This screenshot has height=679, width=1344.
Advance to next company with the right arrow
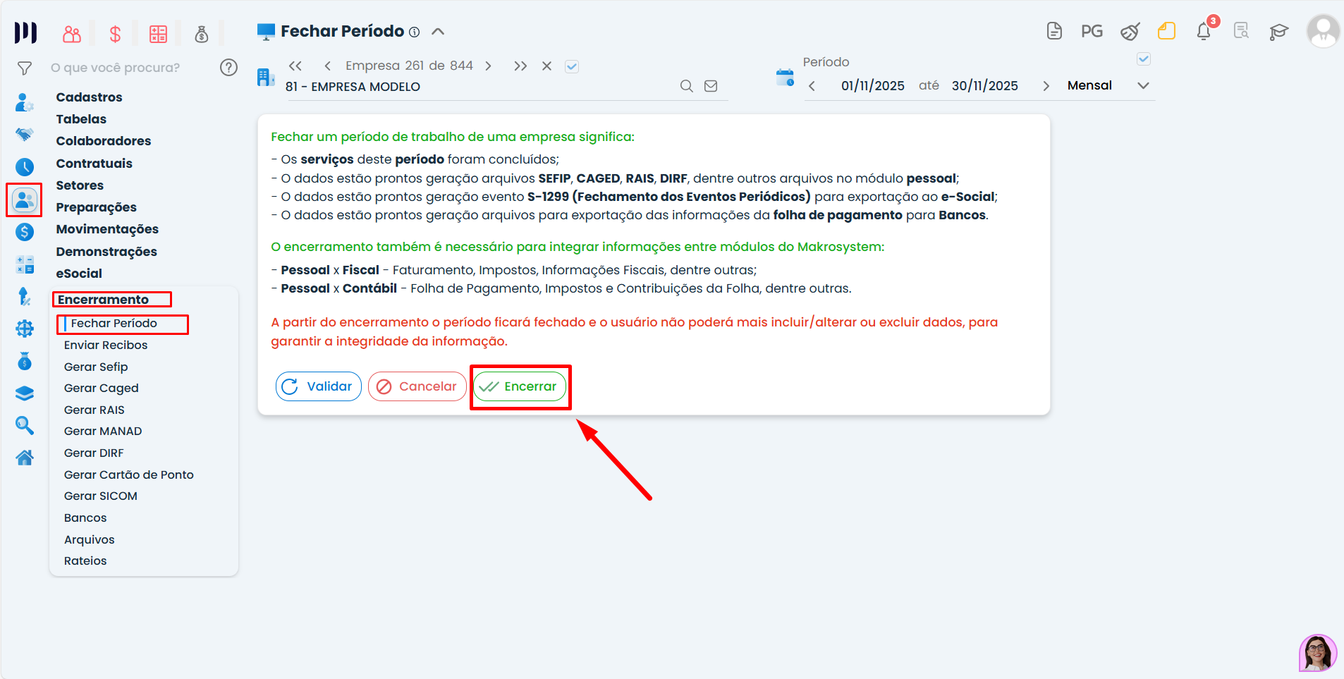pos(488,65)
